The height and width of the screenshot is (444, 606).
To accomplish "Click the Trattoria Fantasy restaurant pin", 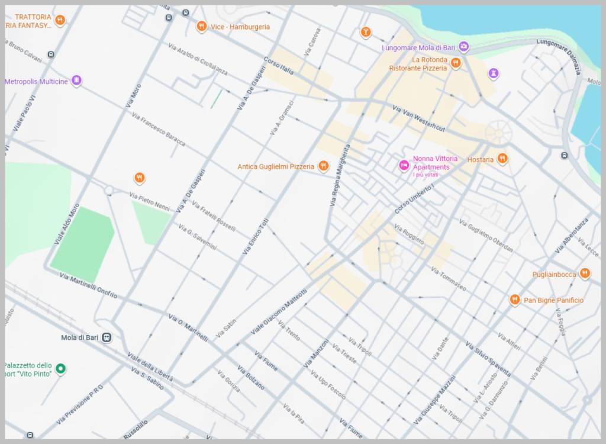I will [60, 20].
